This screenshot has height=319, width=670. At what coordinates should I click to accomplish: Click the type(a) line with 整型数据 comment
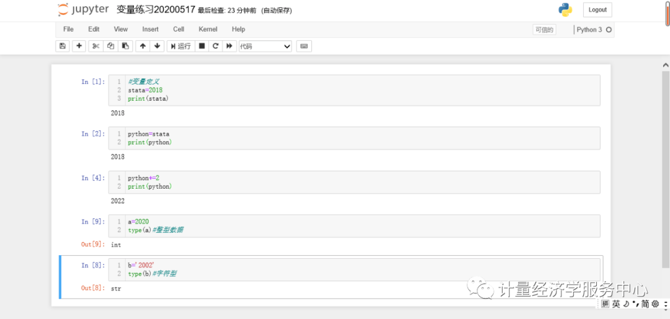click(x=156, y=230)
